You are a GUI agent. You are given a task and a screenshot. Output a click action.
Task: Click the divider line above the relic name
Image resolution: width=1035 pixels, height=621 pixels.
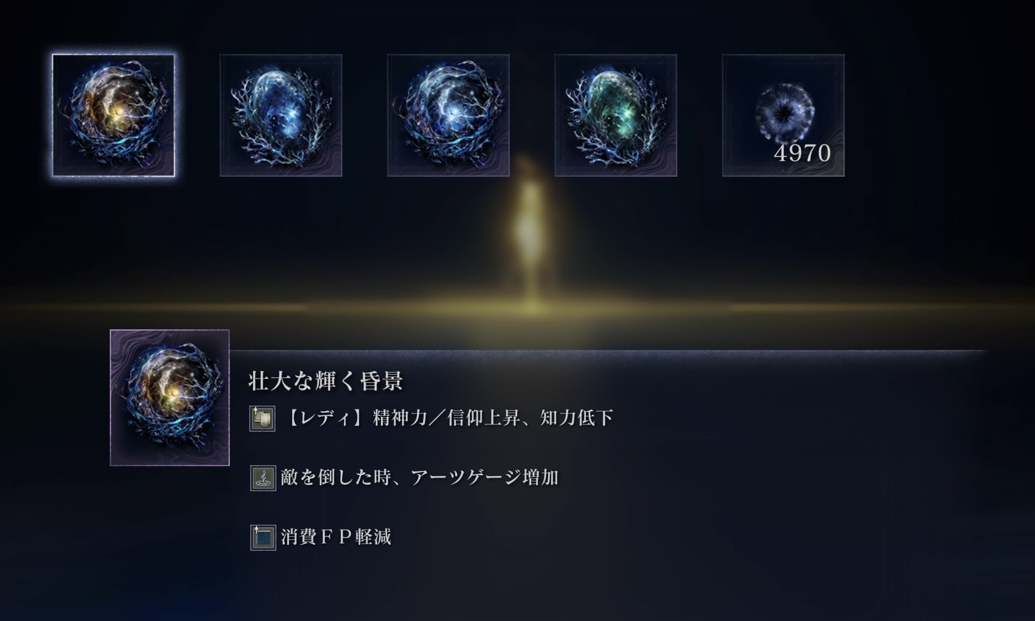(608, 351)
